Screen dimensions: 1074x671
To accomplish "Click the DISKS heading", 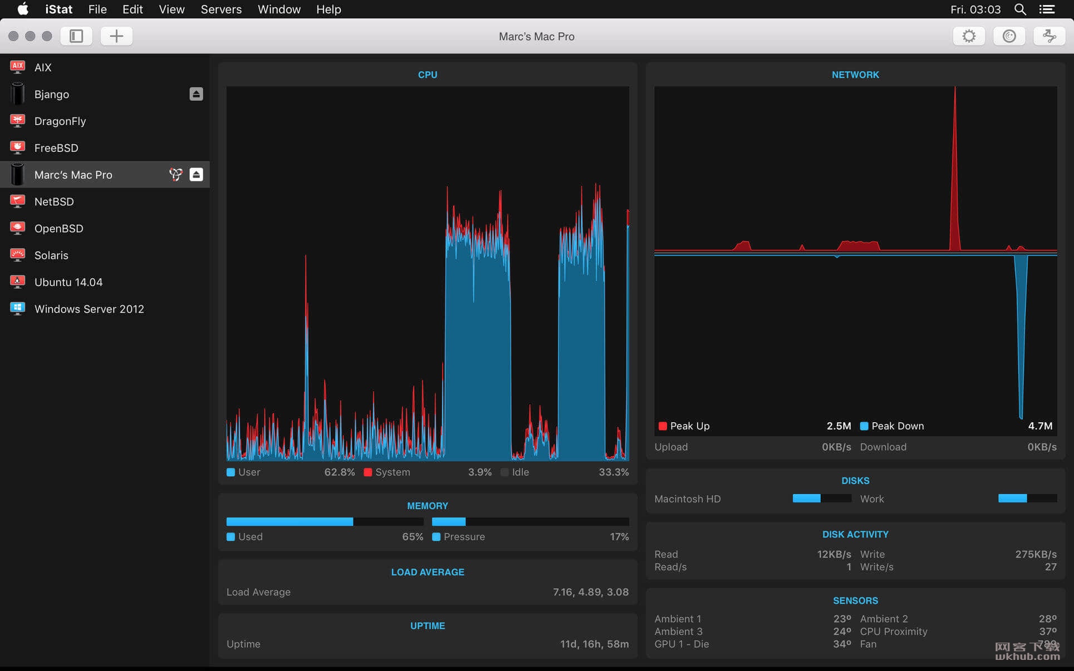I will [855, 480].
